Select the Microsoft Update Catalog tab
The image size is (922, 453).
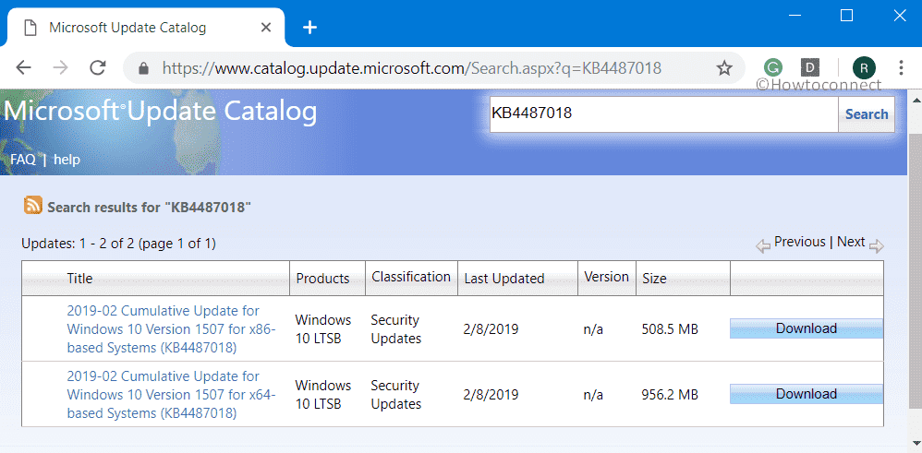(x=146, y=28)
